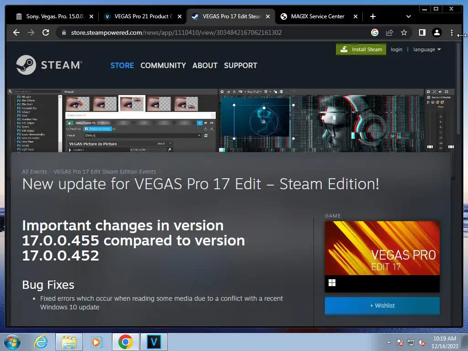Screen dimensions: 468x351
Task: Switch to MAGIX Service Center tab
Action: [317, 16]
